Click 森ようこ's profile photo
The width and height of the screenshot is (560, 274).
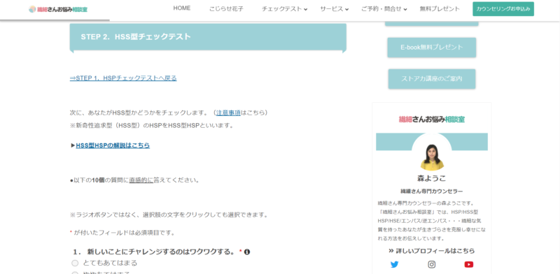[432, 157]
